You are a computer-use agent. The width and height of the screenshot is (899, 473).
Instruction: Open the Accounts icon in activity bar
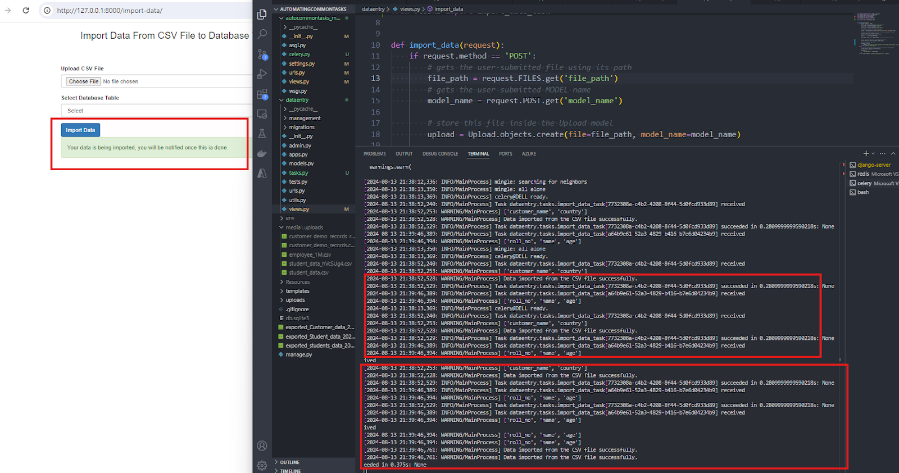[262, 446]
